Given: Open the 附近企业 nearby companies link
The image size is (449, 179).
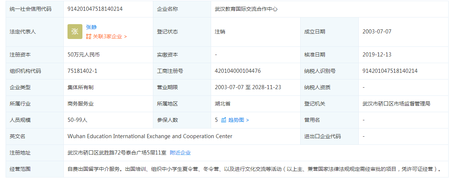Looking at the screenshot, I should point(180,153).
